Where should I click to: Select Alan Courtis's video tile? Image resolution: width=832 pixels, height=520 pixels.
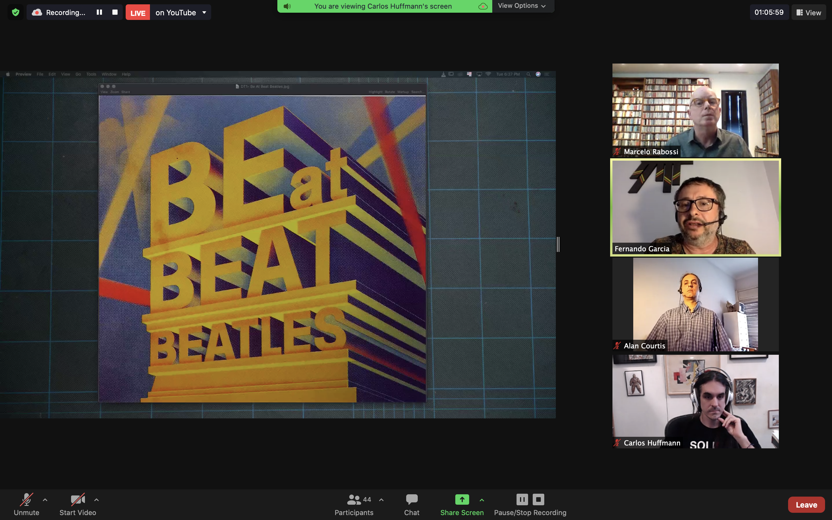695,304
